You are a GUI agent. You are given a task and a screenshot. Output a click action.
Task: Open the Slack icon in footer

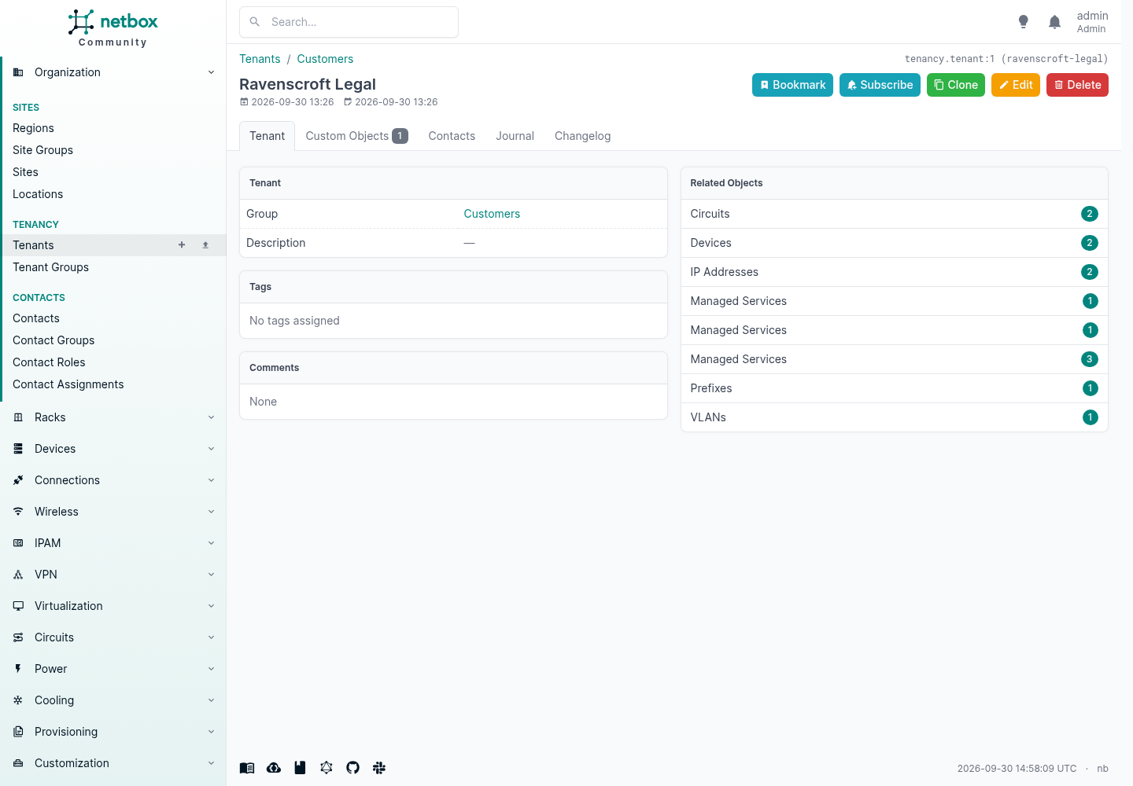coord(379,768)
